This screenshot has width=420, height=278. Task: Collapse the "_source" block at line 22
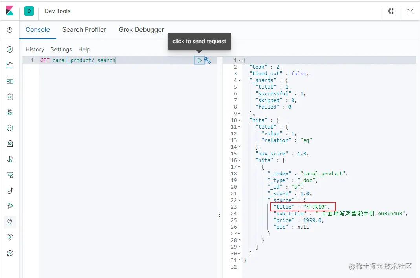tap(240, 200)
